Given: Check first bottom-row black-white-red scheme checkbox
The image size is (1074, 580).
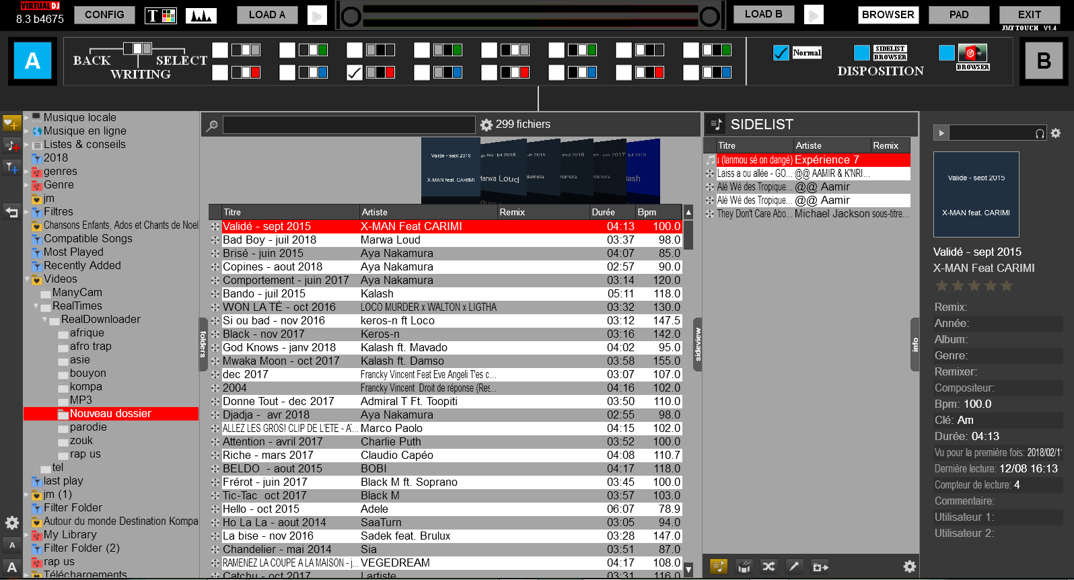Looking at the screenshot, I should pyautogui.click(x=220, y=73).
